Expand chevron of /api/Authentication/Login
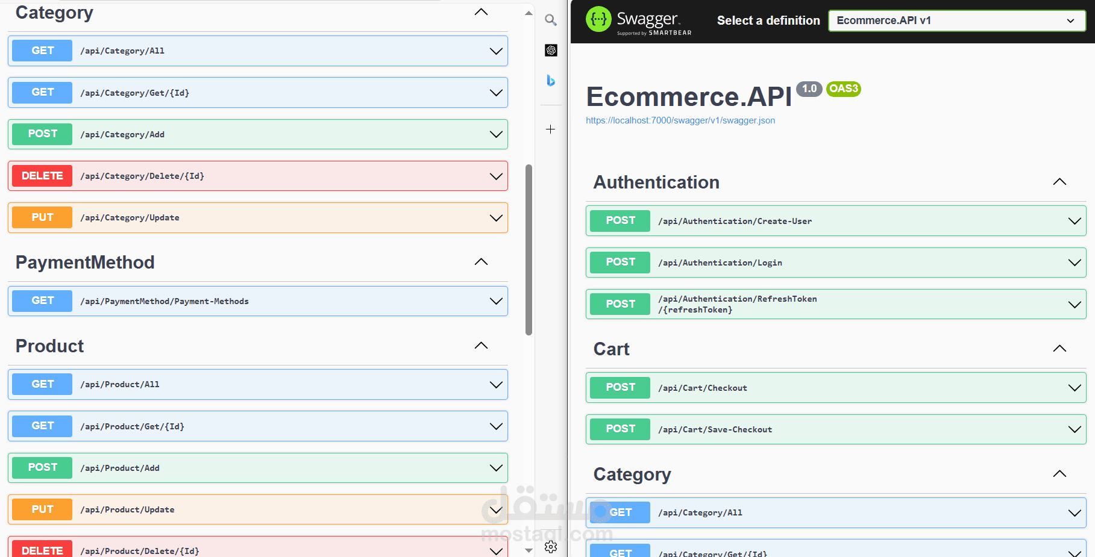 pos(1075,263)
